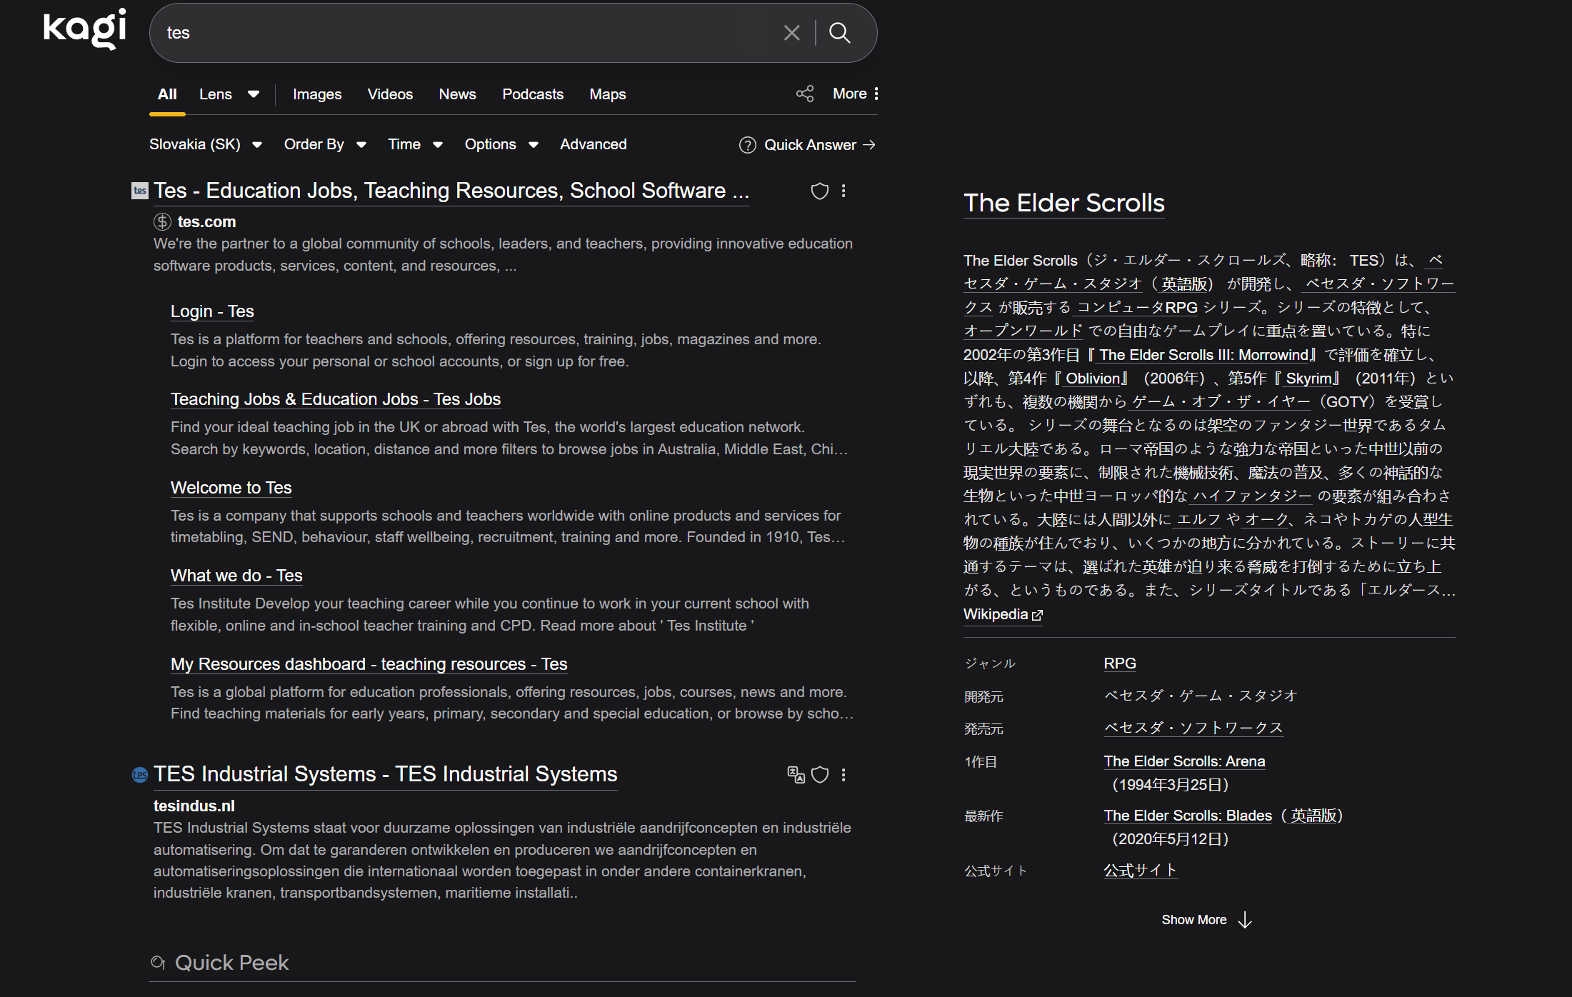Open three-dot menu for TES Industrial result
The image size is (1572, 997).
tap(843, 775)
